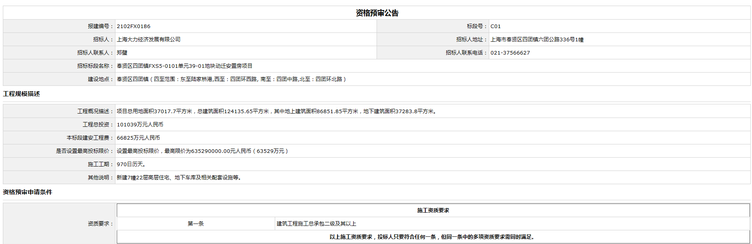
Task: Click the 工程规模描述 section heading
Action: [x=21, y=94]
